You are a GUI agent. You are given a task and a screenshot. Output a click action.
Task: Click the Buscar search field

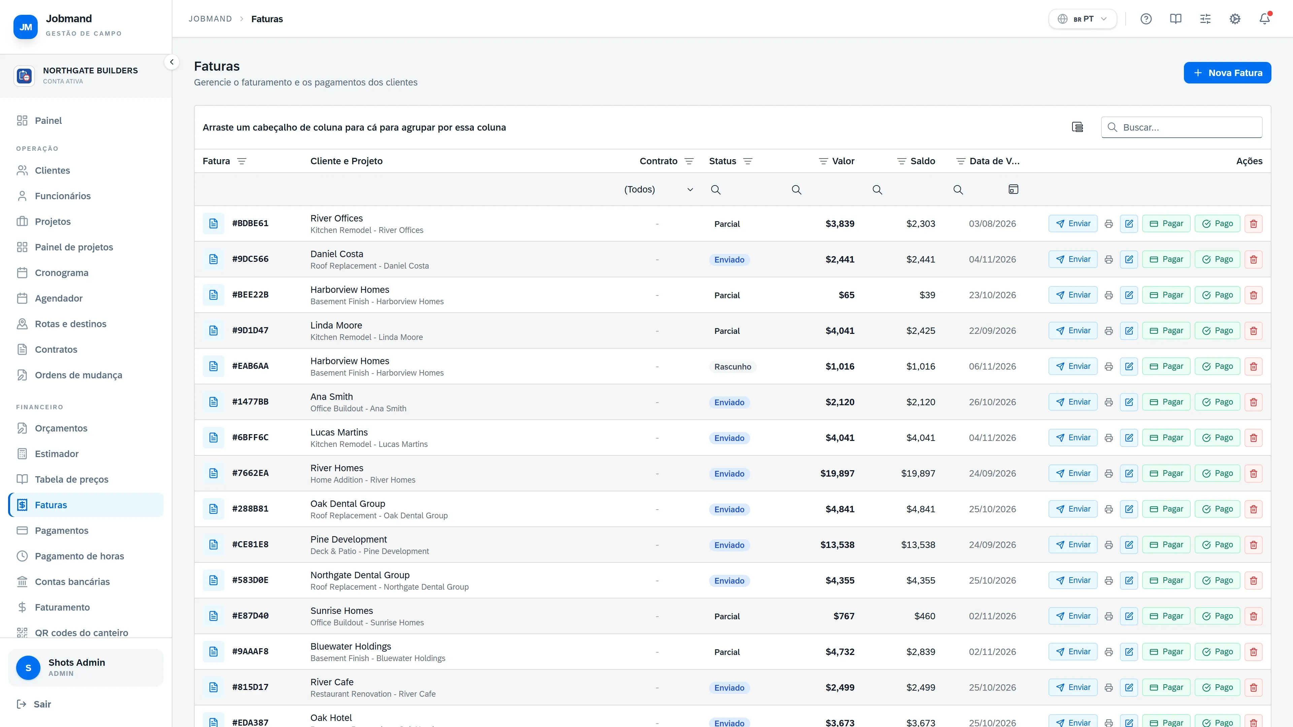tap(1182, 128)
